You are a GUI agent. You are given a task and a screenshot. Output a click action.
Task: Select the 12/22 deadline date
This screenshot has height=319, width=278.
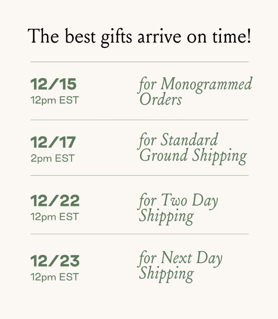coord(55,201)
